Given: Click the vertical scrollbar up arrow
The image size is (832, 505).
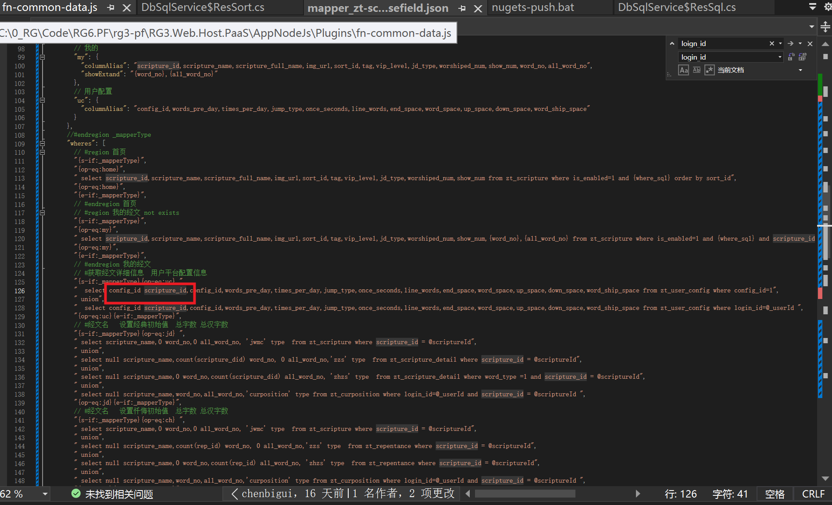Looking at the screenshot, I should (x=825, y=44).
